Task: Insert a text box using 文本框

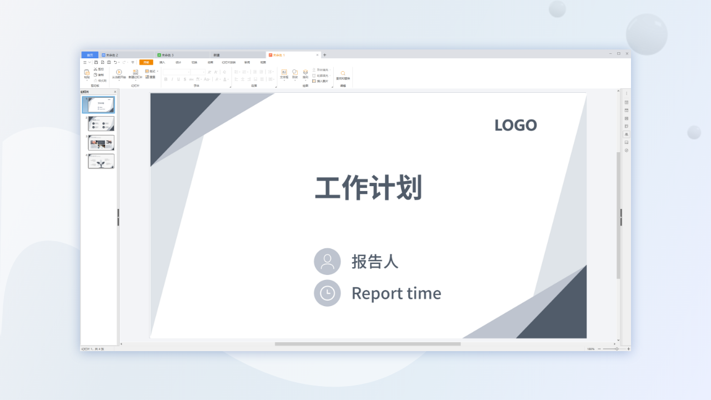Action: point(284,75)
